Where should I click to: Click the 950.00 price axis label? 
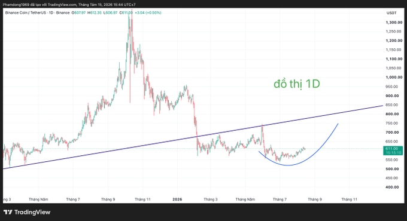[x=392, y=87]
